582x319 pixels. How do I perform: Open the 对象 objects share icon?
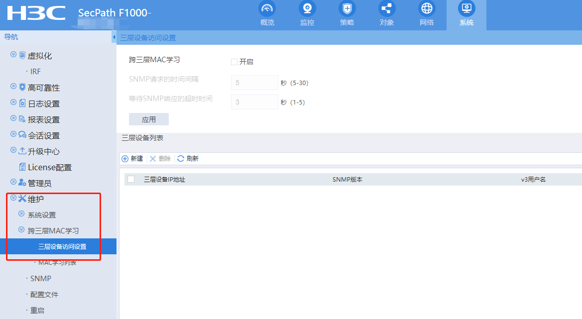click(387, 8)
